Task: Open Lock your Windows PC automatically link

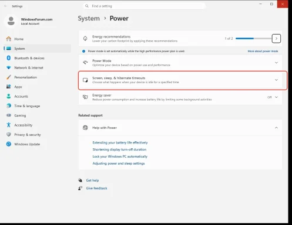Action: coord(120,156)
